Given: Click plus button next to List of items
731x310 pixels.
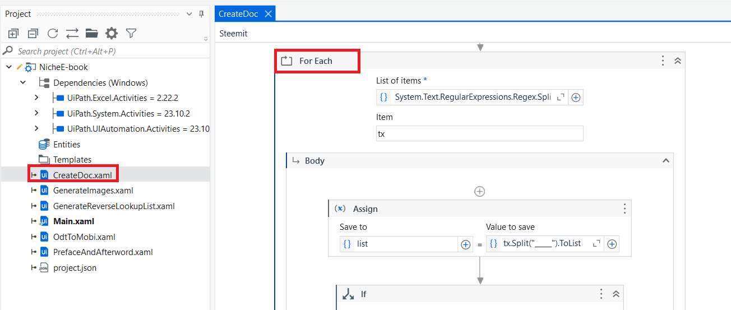Looking at the screenshot, I should pos(576,97).
